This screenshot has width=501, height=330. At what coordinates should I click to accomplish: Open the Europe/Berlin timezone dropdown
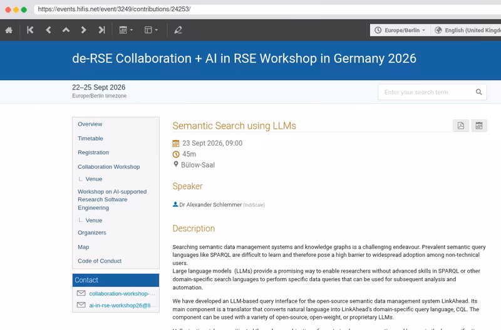(400, 30)
